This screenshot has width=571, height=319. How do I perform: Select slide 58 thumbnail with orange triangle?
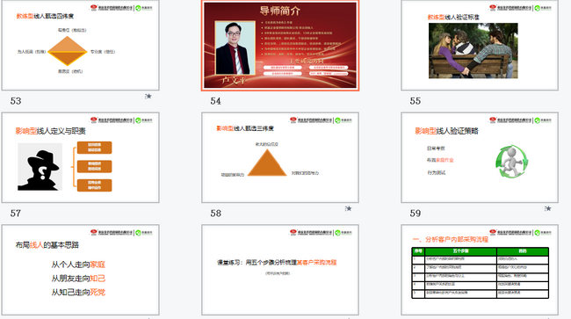tap(280, 157)
